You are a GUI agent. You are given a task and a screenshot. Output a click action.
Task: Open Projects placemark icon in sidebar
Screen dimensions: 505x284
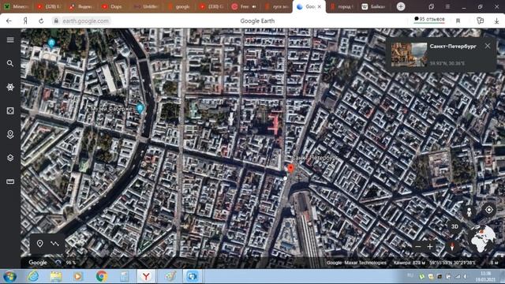10,134
